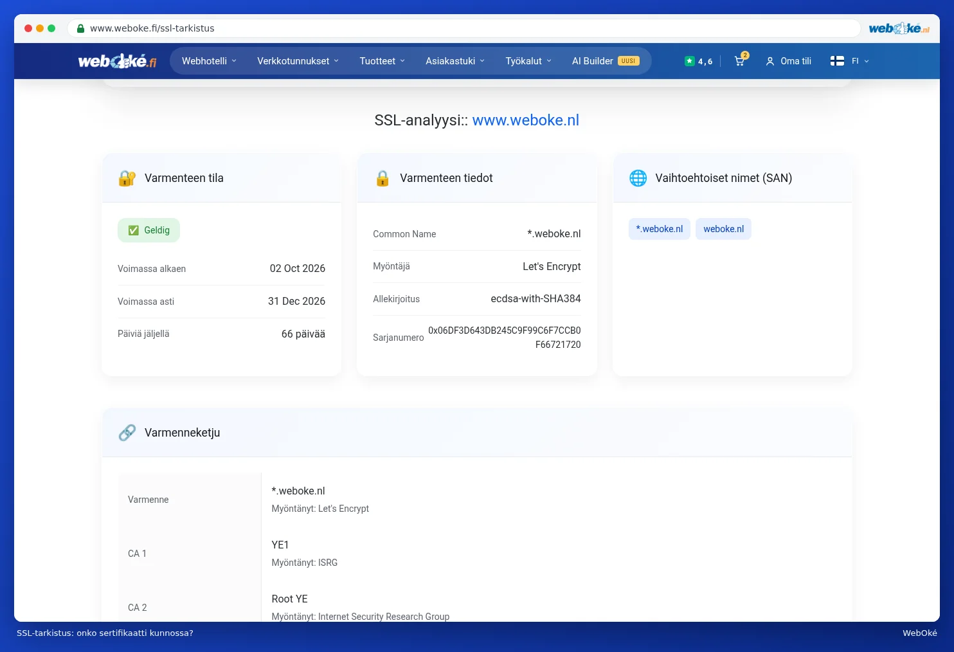The height and width of the screenshot is (652, 954).
Task: Click the YE1 certificate chain entry
Action: [280, 545]
